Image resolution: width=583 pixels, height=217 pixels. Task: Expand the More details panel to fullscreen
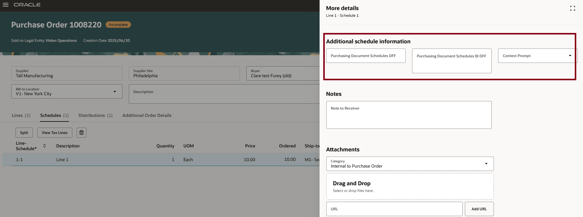[573, 9]
